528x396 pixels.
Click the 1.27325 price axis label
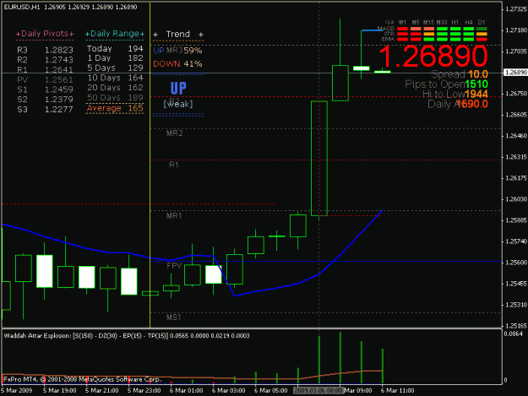tap(516, 9)
